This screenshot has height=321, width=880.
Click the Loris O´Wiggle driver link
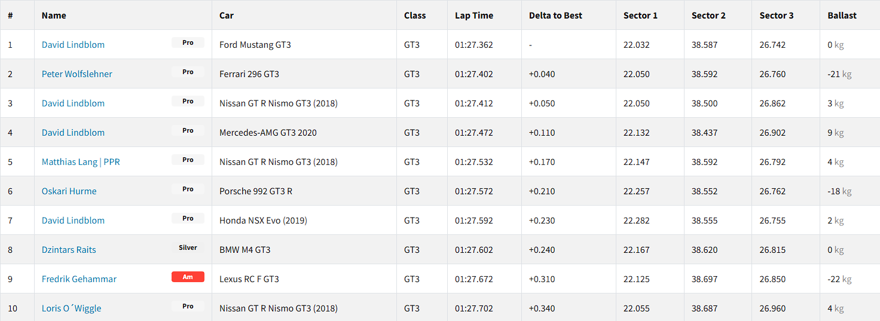tap(71, 308)
